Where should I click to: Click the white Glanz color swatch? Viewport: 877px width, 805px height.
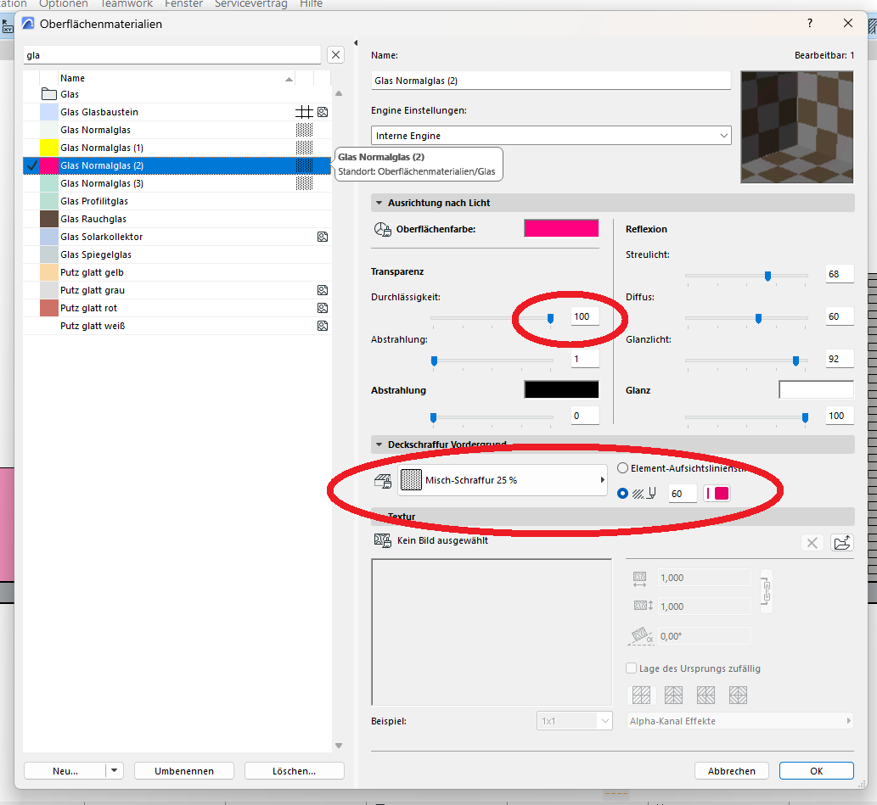(816, 389)
